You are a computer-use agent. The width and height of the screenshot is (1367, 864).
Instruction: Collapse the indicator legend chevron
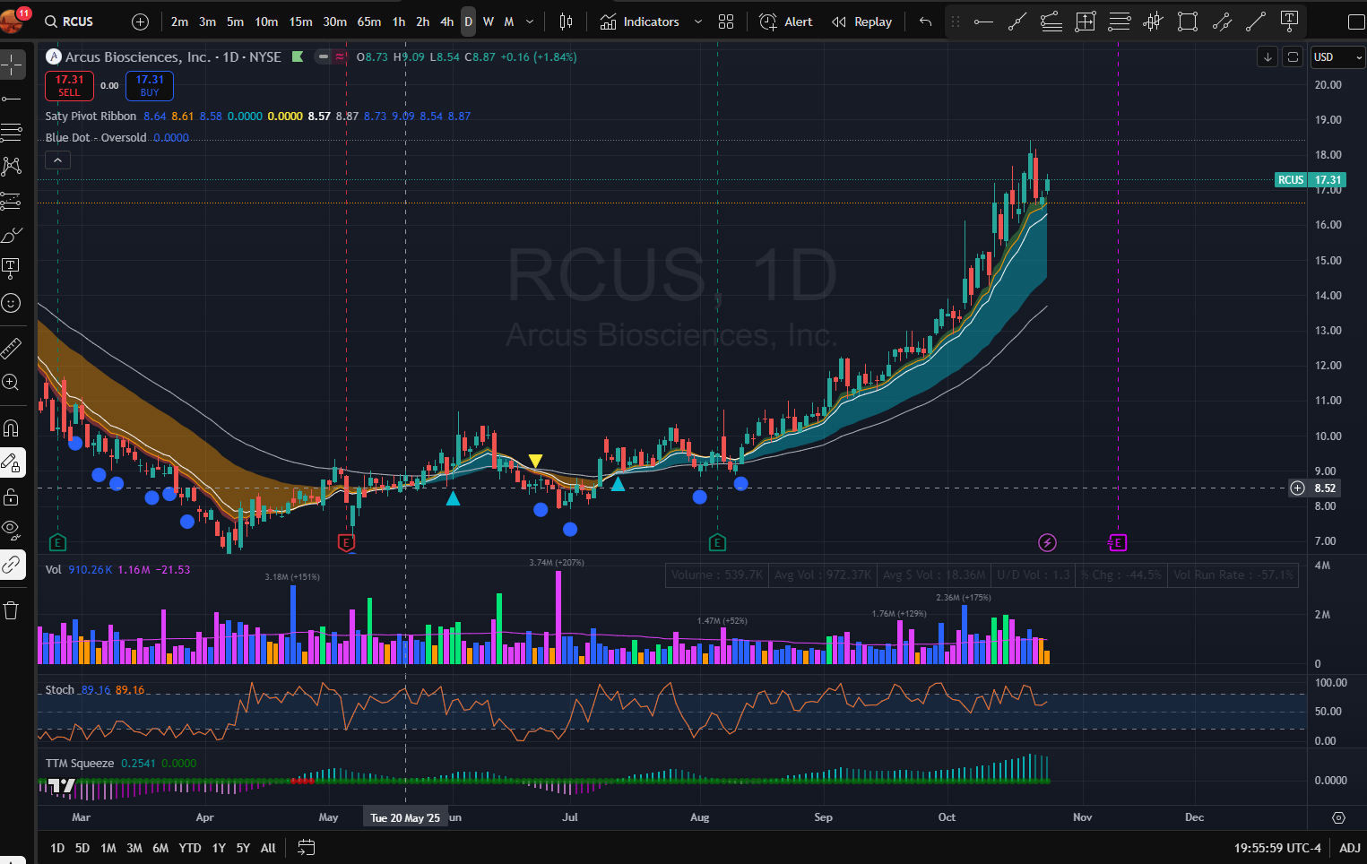[57, 160]
